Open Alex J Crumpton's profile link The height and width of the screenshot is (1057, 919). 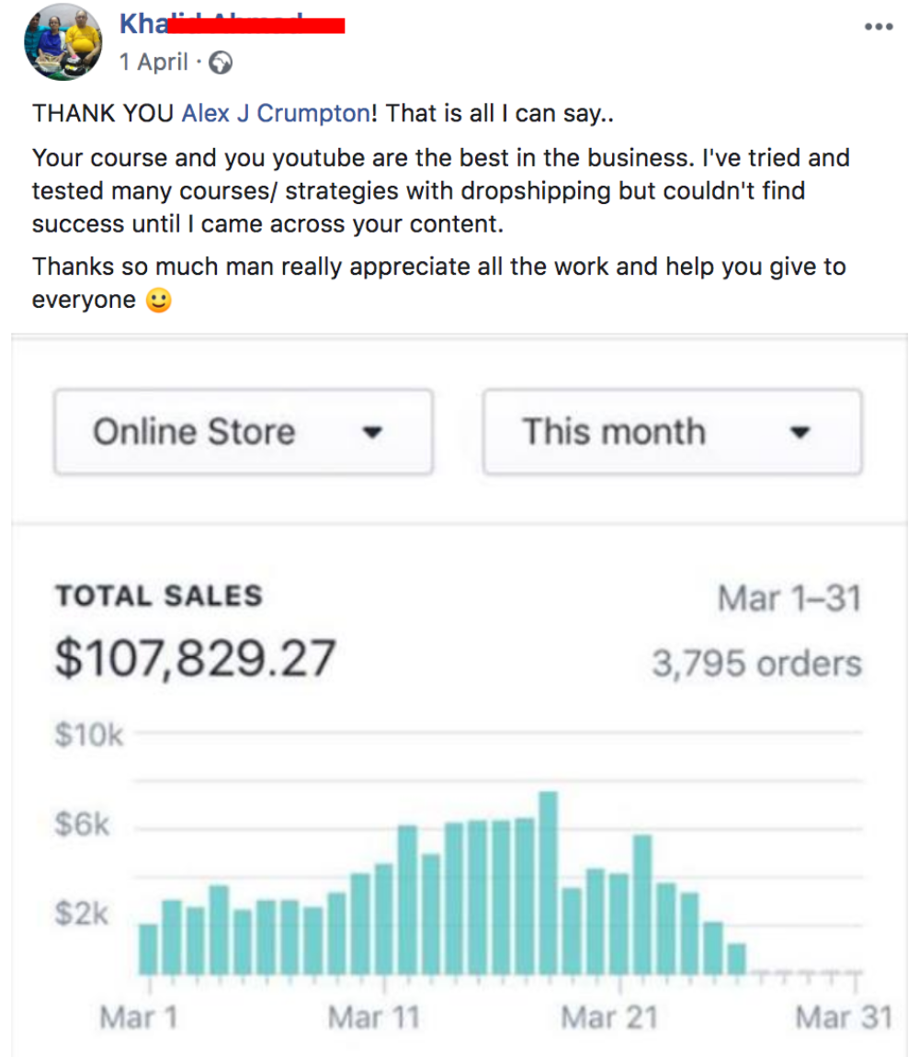[276, 113]
